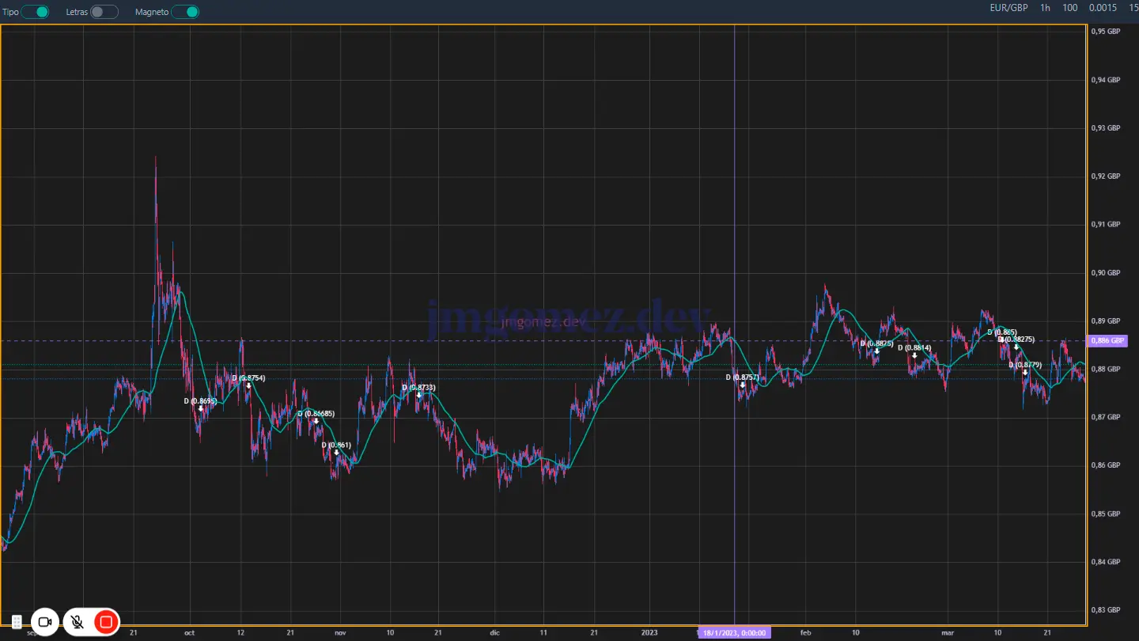Select the 18/1/2023 marker on the time axis
Viewport: 1139px width, 641px height.
pos(734,632)
